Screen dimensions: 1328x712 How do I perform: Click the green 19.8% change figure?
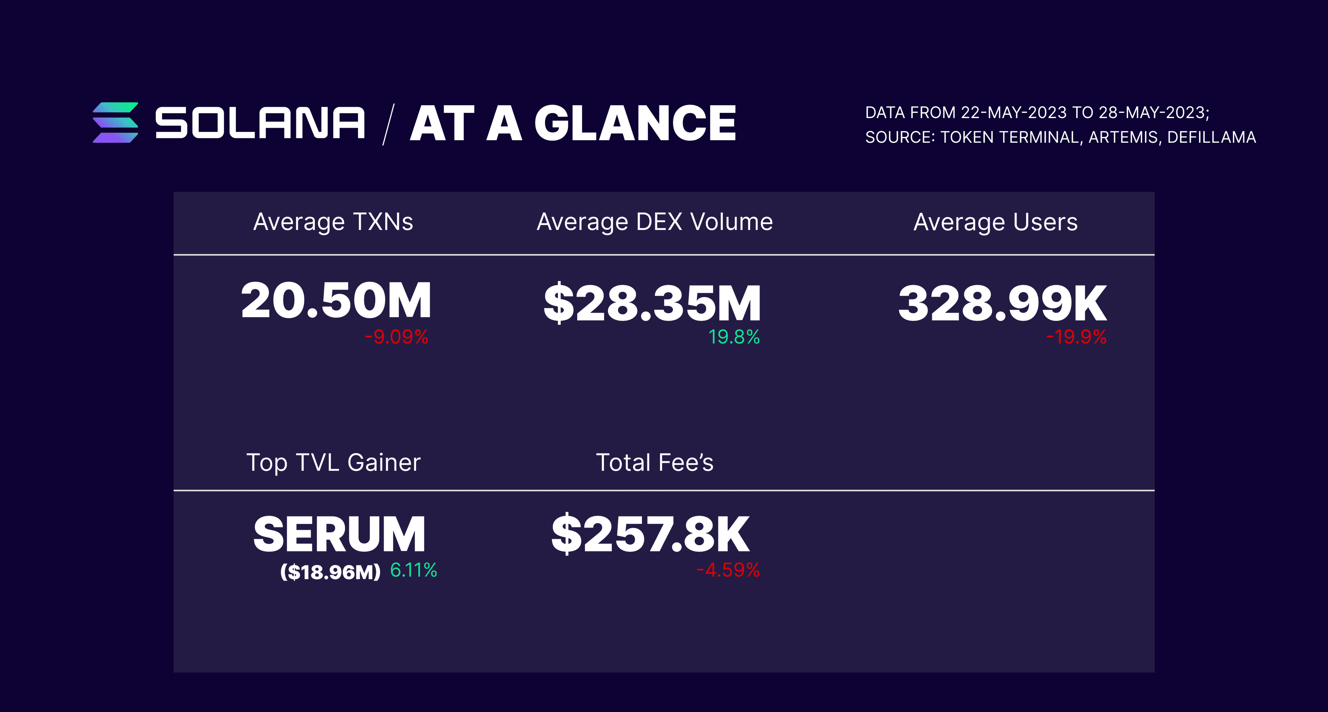point(734,337)
